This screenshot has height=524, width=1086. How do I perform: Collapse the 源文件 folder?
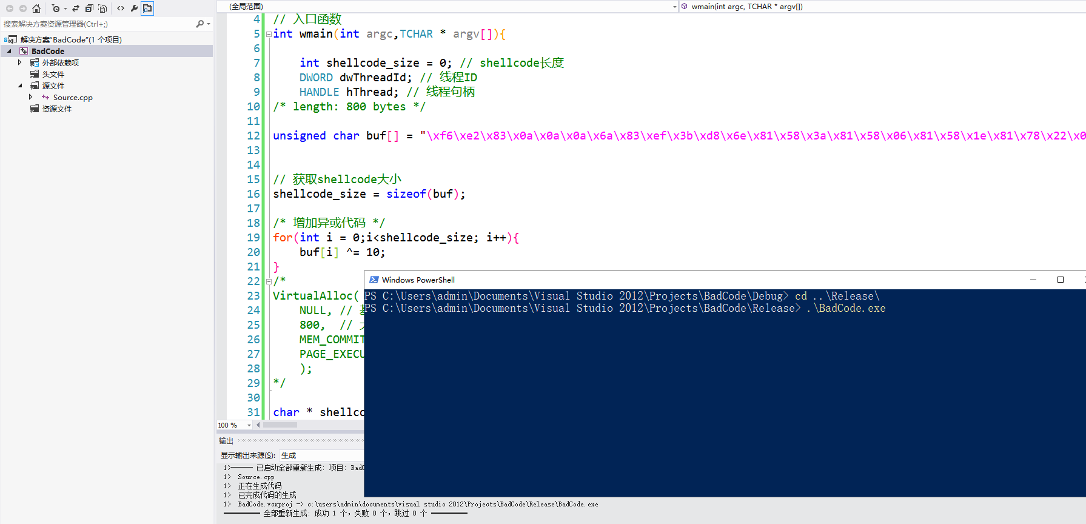tap(20, 86)
